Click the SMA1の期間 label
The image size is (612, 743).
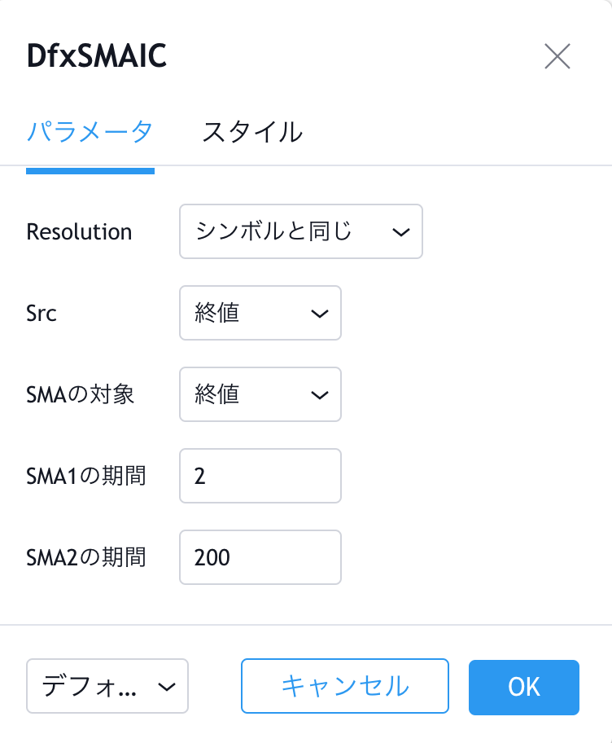tap(86, 476)
